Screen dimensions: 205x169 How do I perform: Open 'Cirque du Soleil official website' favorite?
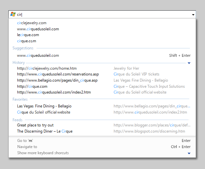[44, 112]
